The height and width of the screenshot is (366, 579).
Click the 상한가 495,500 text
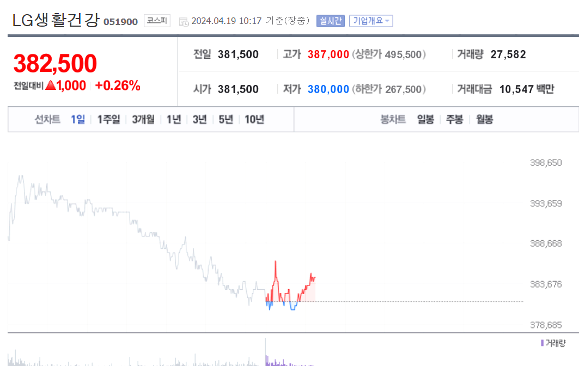pos(389,54)
